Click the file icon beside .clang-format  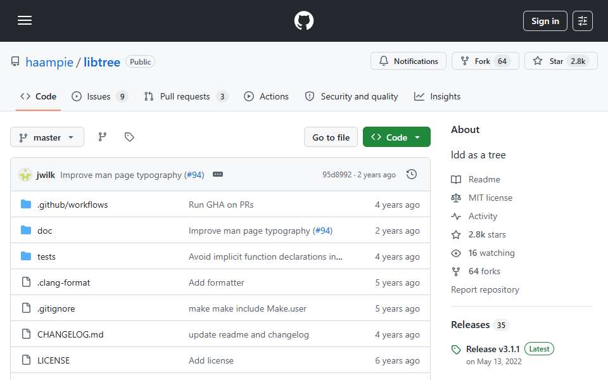tap(26, 282)
